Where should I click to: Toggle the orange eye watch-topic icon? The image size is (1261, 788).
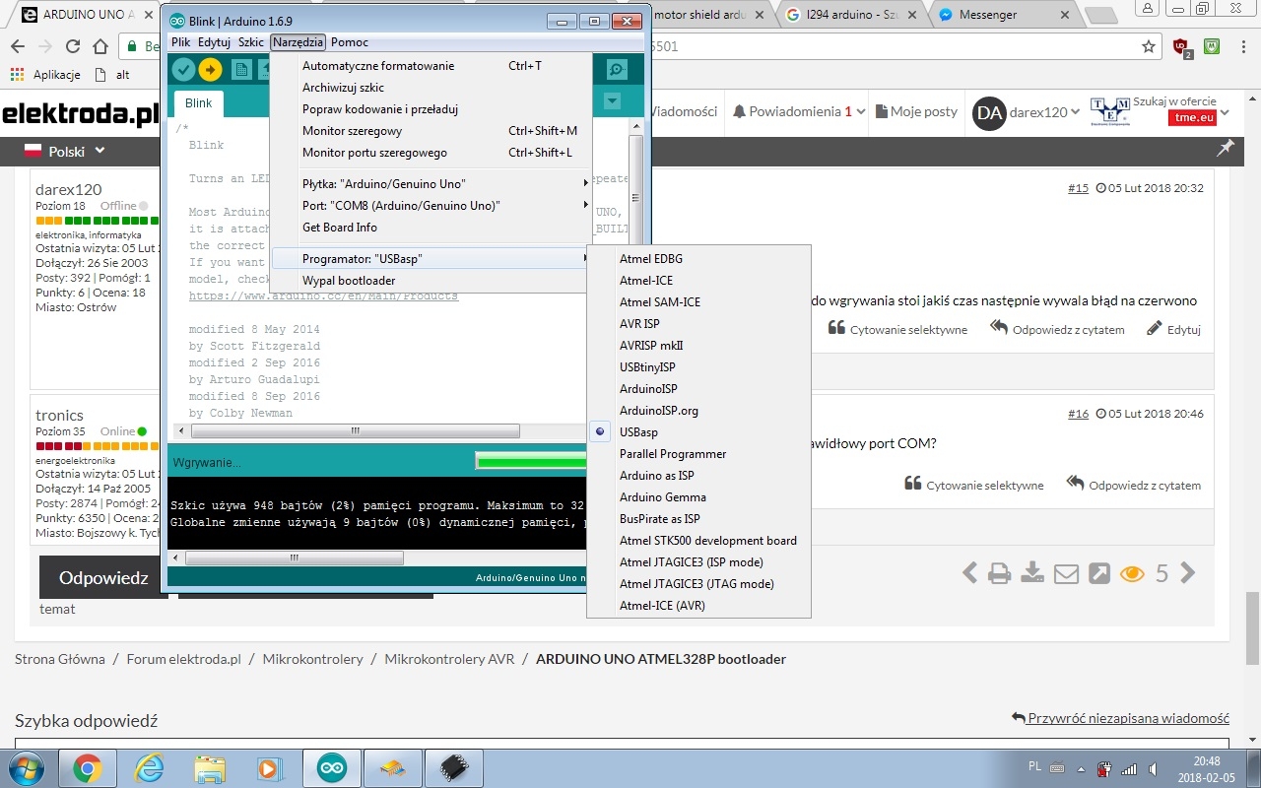[1132, 573]
